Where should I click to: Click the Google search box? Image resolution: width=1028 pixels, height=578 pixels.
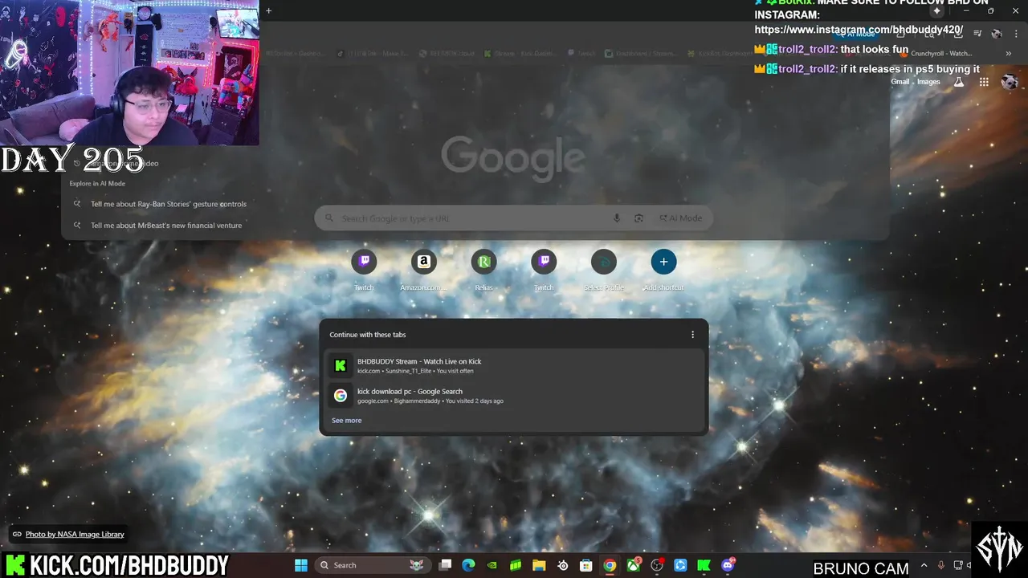click(x=514, y=218)
